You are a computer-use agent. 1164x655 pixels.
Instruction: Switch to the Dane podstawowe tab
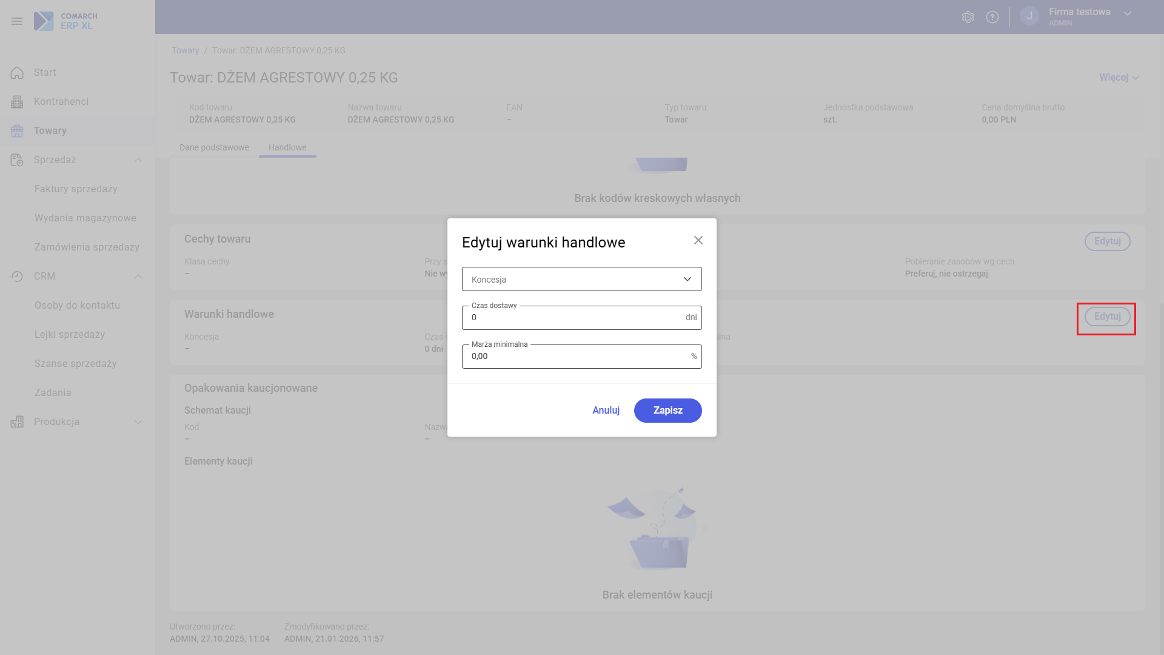(x=214, y=147)
